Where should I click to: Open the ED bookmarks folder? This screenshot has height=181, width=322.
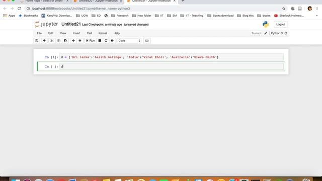[x=96, y=16]
